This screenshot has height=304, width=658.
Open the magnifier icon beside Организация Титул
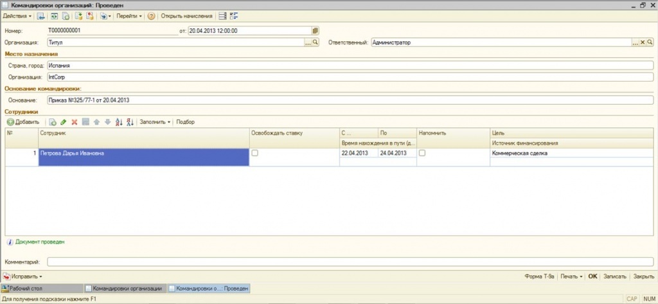(x=316, y=42)
